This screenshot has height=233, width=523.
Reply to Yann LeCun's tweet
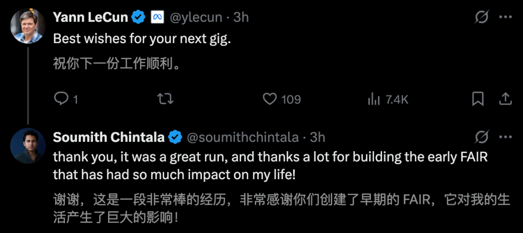tap(62, 99)
